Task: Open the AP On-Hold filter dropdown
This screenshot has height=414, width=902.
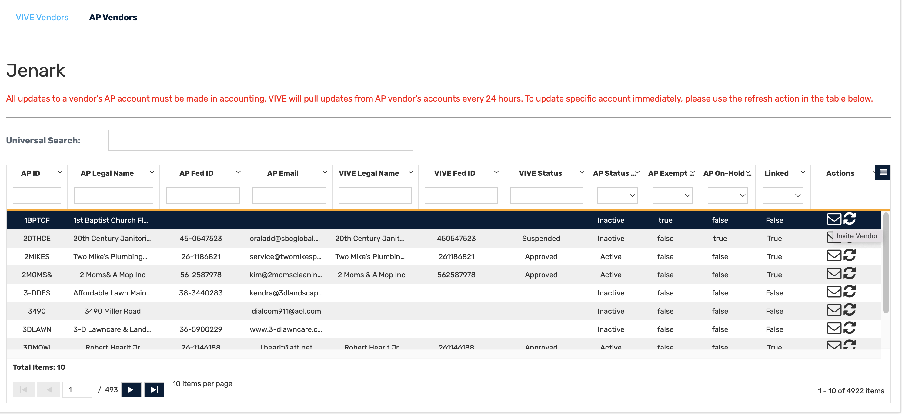Action: 728,195
